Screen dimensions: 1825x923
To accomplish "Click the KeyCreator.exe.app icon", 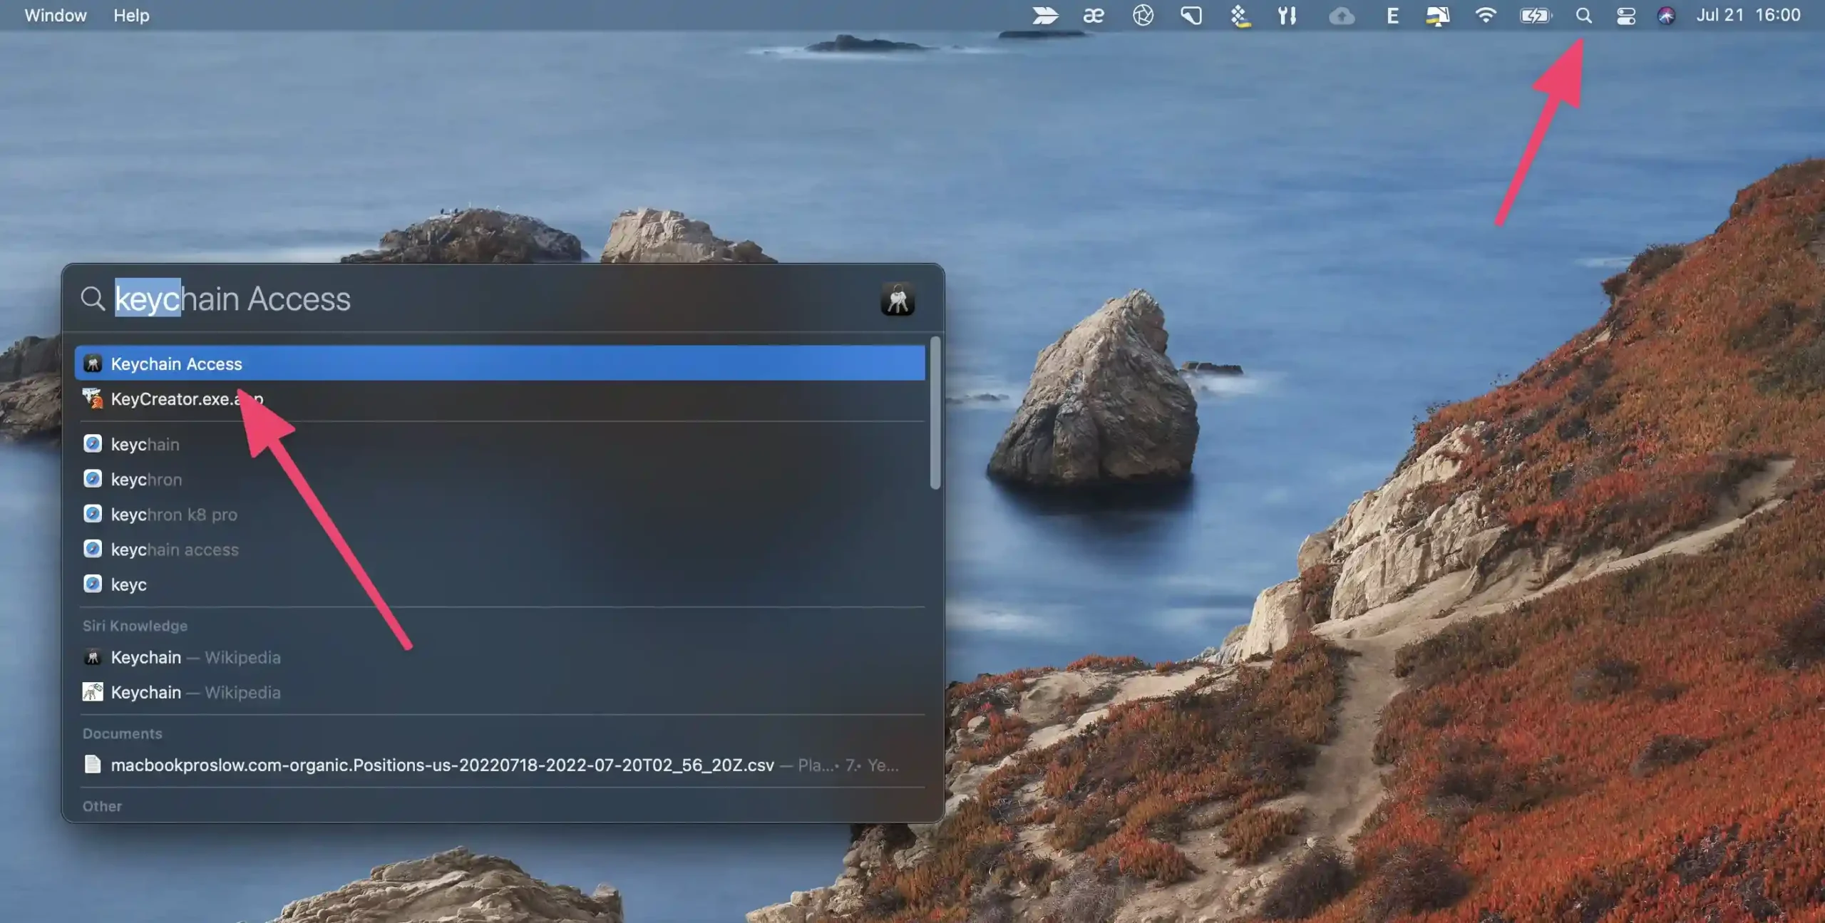I will point(93,398).
